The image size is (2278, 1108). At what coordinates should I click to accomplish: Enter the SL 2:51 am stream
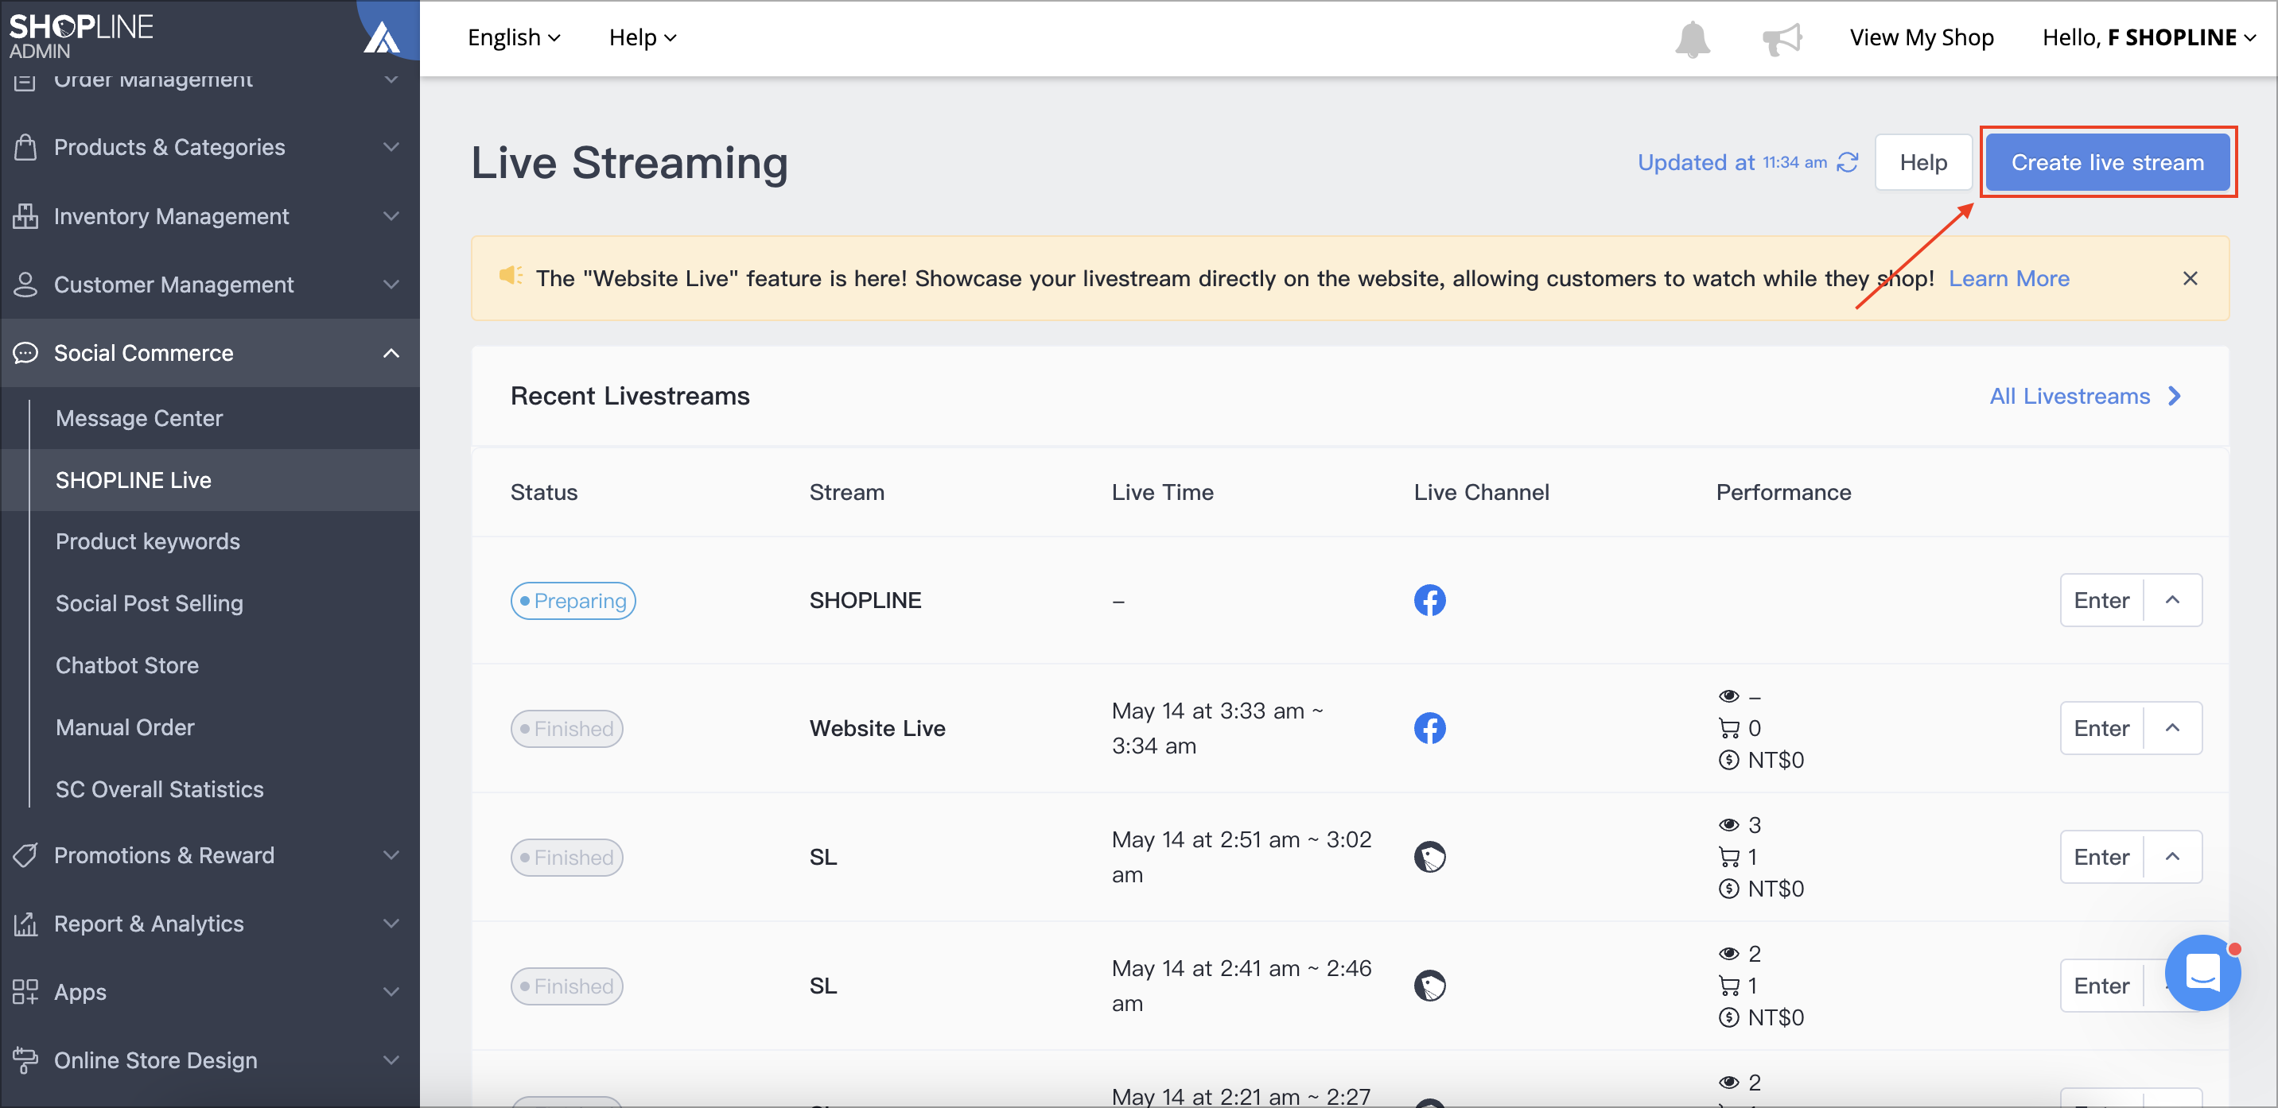coord(2101,857)
